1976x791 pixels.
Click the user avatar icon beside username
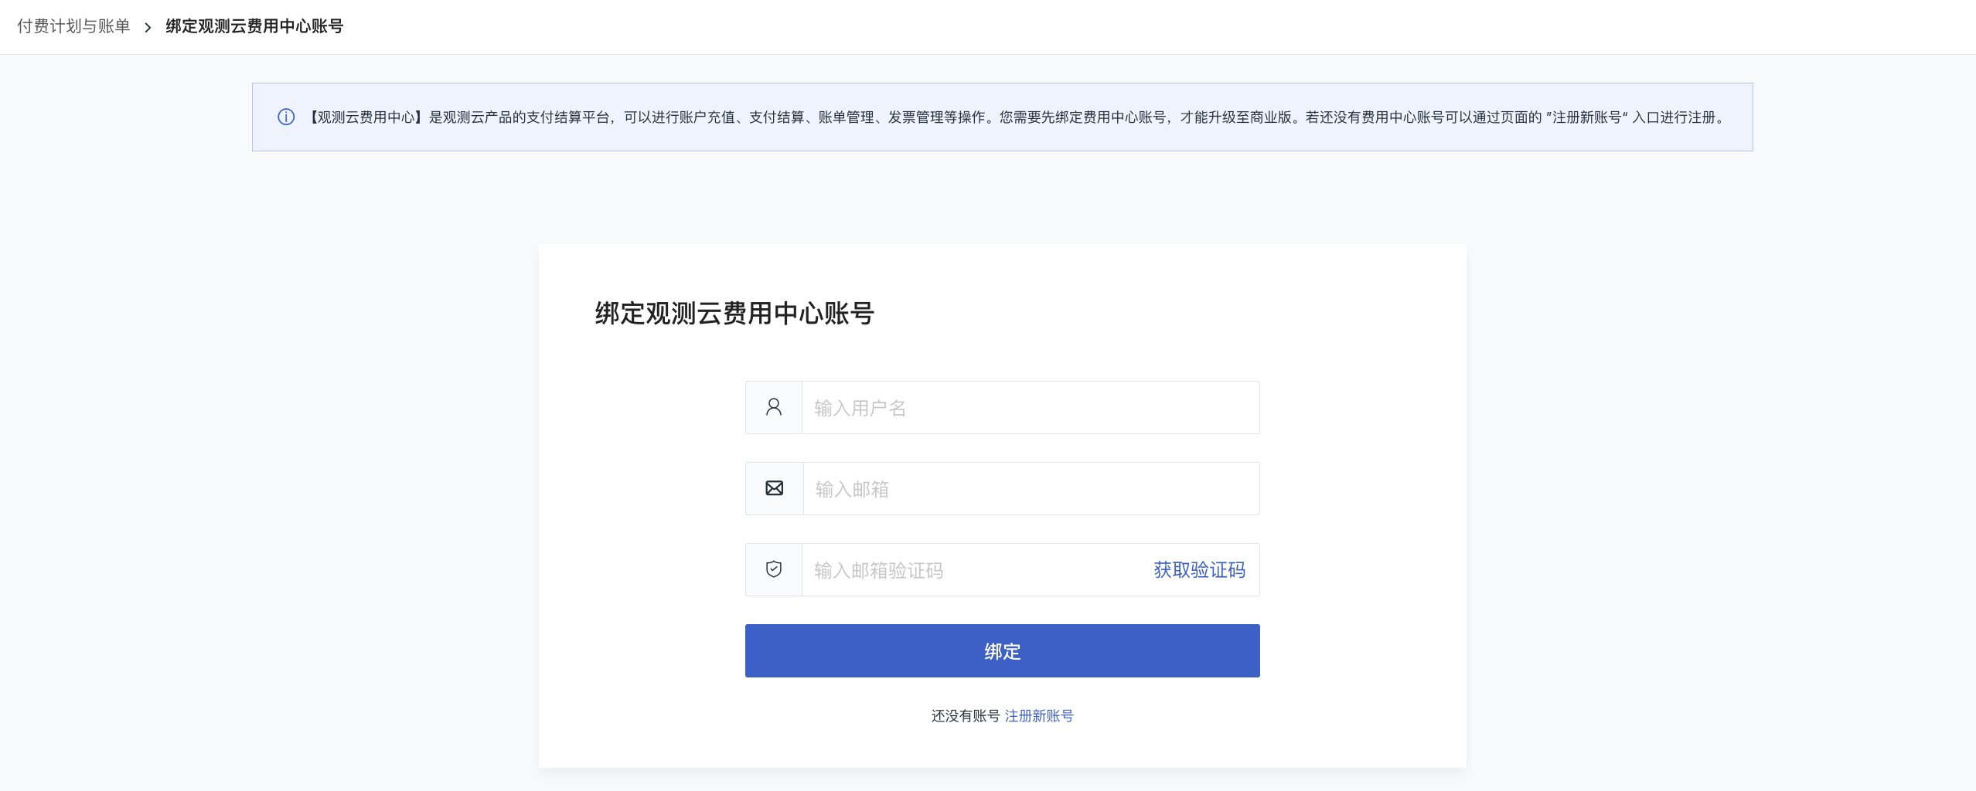tap(774, 407)
